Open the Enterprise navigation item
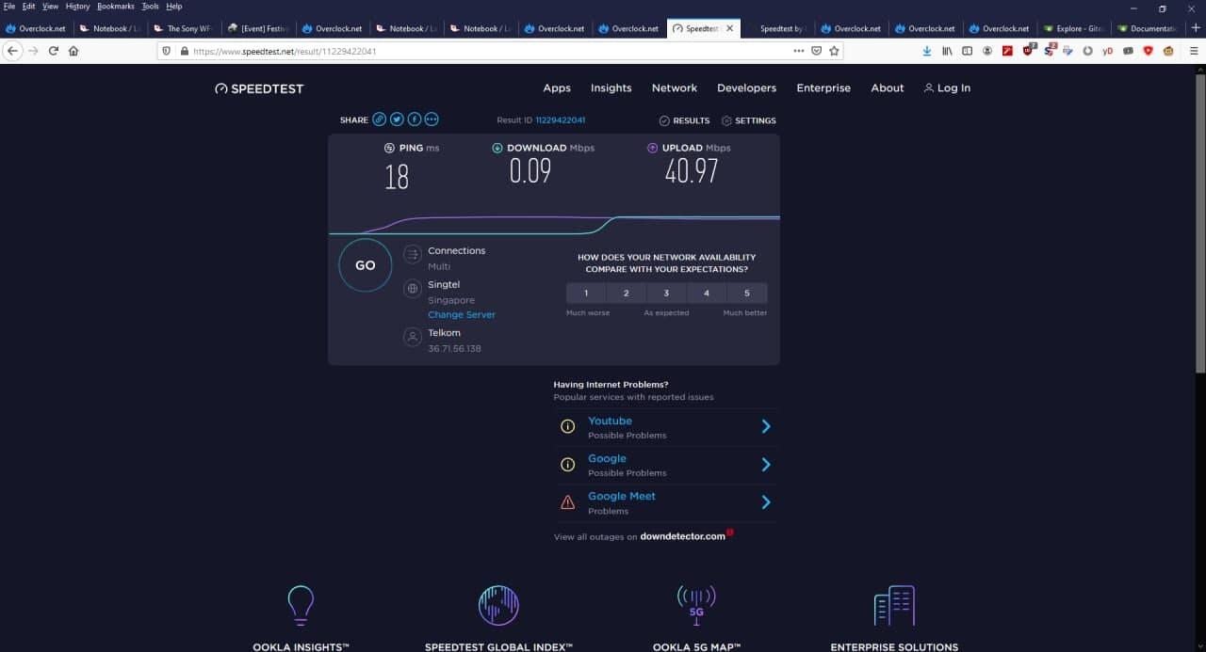 pos(823,88)
